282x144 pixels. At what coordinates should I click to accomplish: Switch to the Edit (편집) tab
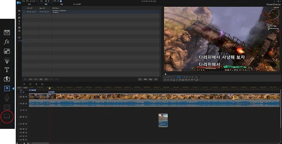[46, 4]
